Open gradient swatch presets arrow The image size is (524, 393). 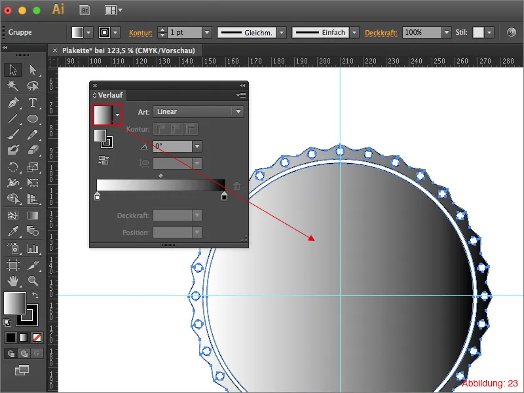(118, 115)
